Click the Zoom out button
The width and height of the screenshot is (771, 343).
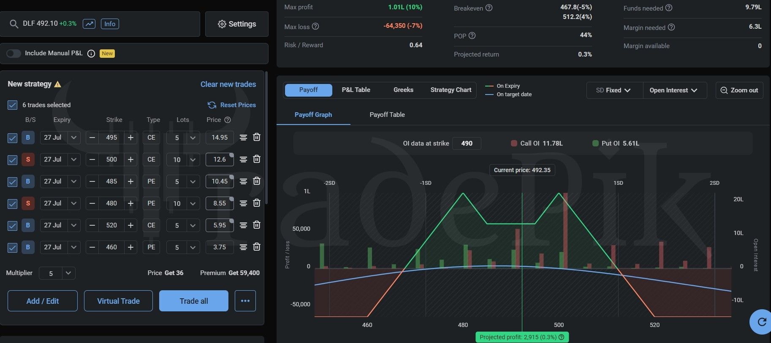tap(739, 90)
